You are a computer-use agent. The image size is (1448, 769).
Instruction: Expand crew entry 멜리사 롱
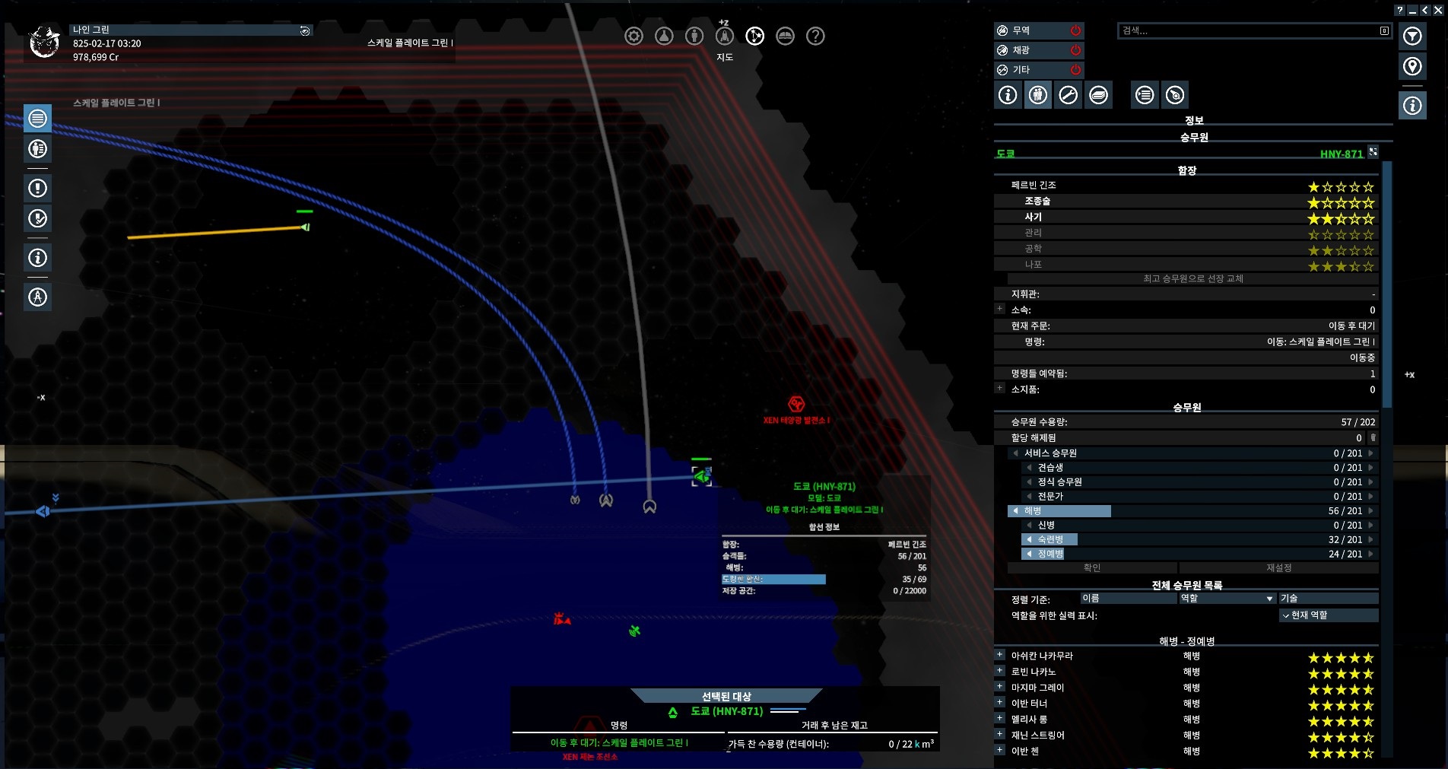tap(999, 718)
